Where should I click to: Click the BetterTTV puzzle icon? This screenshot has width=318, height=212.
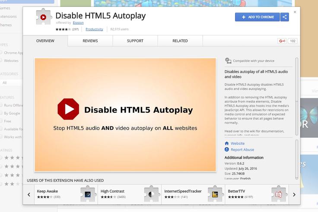pos(279,194)
